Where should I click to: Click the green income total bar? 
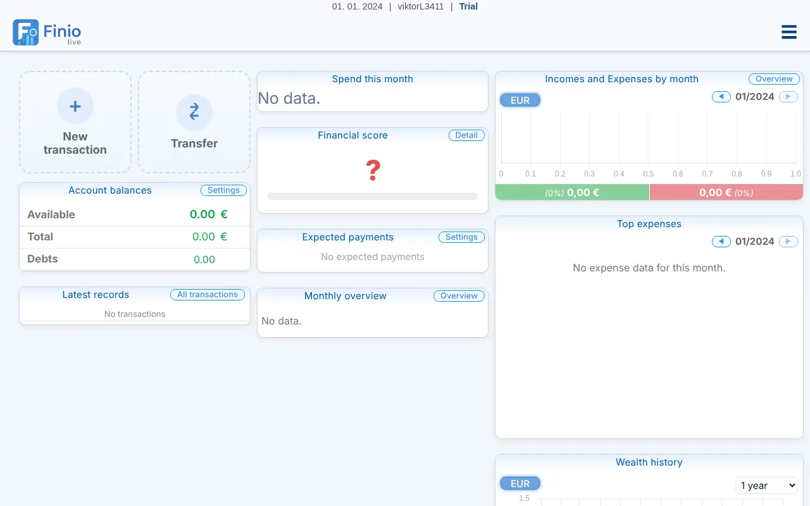pyautogui.click(x=572, y=192)
